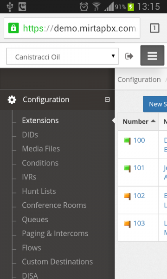Viewport: 167px width, 279px height.
Task: Click the Configuration gear icon
Action: click(x=12, y=100)
